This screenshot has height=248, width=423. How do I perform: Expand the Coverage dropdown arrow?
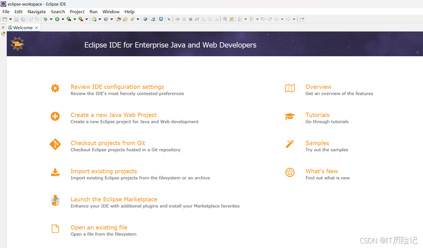point(75,19)
